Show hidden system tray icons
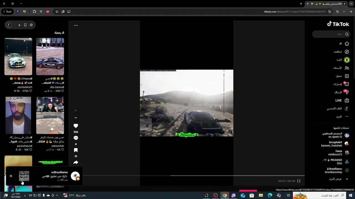This screenshot has width=355, height=199. (57, 195)
